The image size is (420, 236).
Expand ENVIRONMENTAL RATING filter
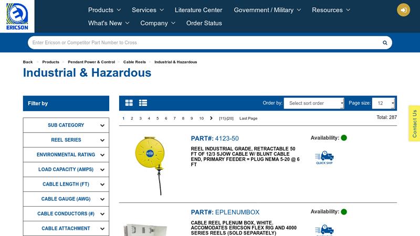click(x=66, y=155)
